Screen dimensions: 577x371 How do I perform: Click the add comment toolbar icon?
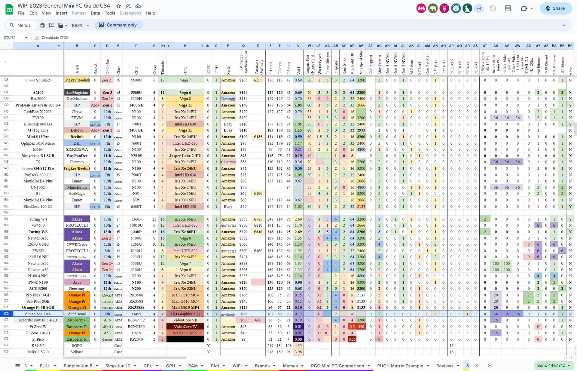pos(52,25)
